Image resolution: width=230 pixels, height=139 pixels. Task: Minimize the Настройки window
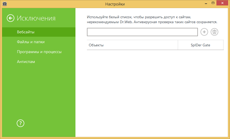coord(206,3)
